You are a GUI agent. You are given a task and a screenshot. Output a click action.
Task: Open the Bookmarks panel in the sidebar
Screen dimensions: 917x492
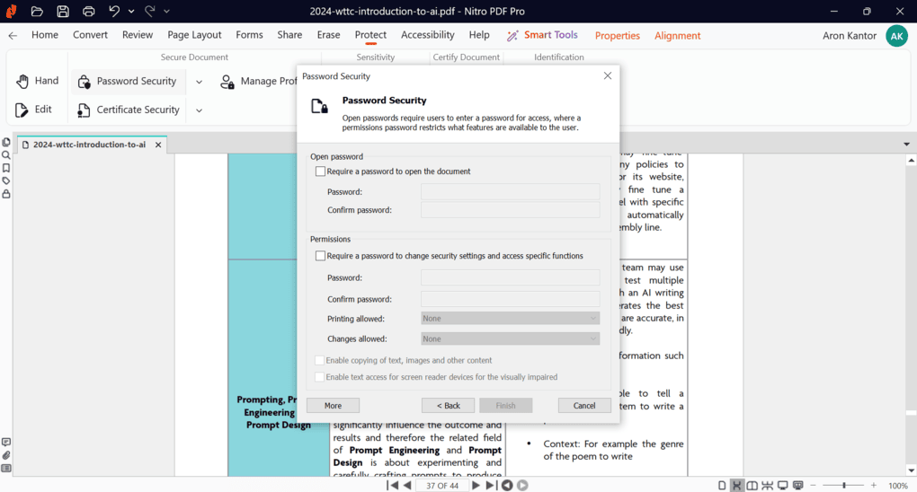(x=6, y=168)
